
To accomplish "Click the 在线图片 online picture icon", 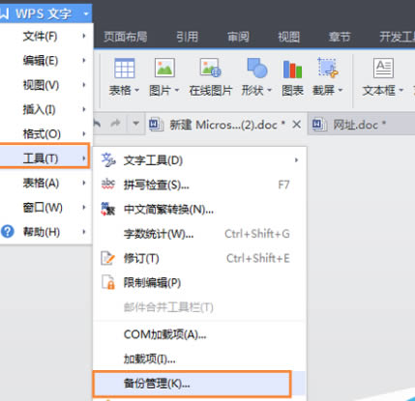I will point(210,68).
